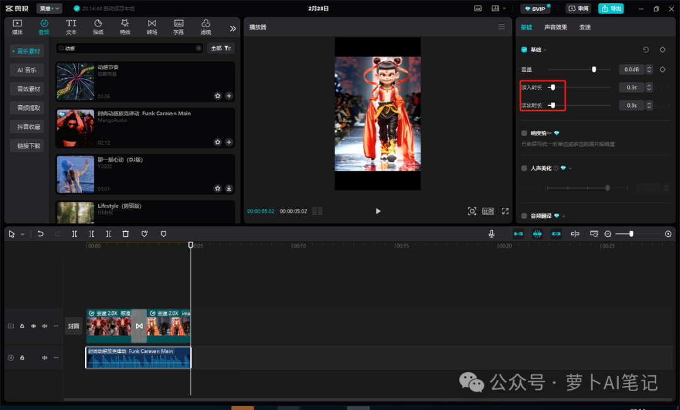Image resolution: width=680 pixels, height=410 pixels.
Task: Click the 审阅 review button
Action: [579, 8]
